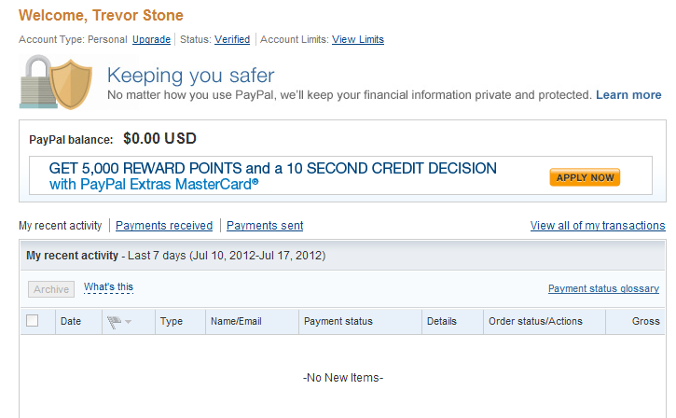
Task: Click the Upgrade account link
Action: (x=151, y=39)
